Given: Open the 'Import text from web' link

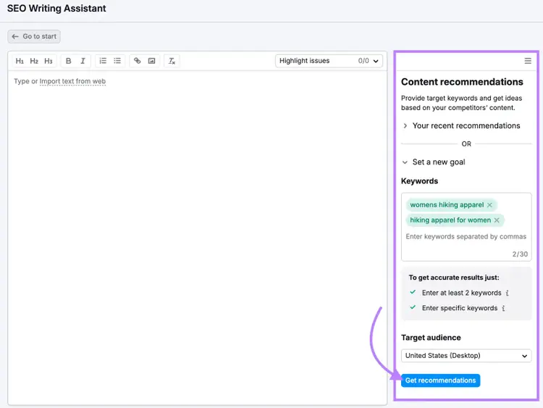Looking at the screenshot, I should (72, 81).
